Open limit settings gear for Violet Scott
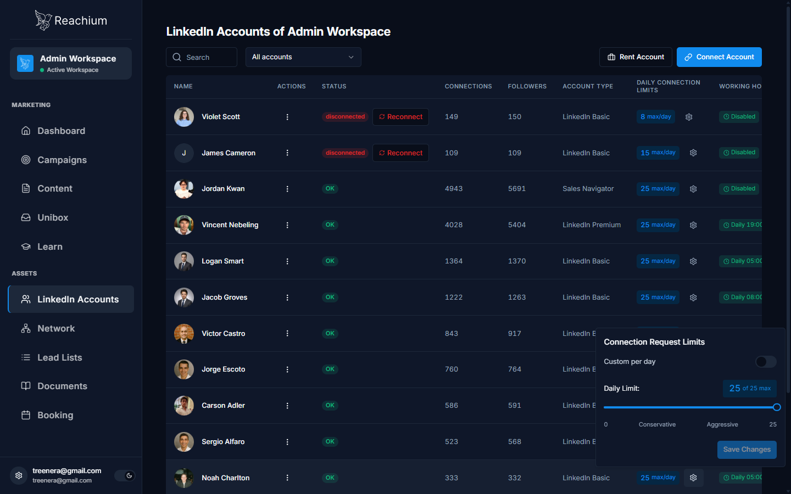Viewport: 791px width, 494px height. pyautogui.click(x=689, y=117)
